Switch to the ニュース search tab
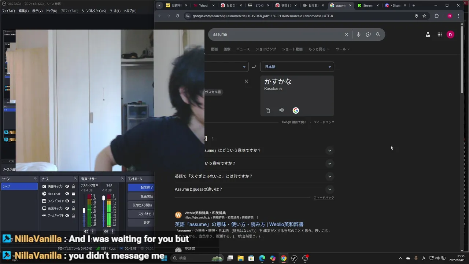 pyautogui.click(x=243, y=49)
